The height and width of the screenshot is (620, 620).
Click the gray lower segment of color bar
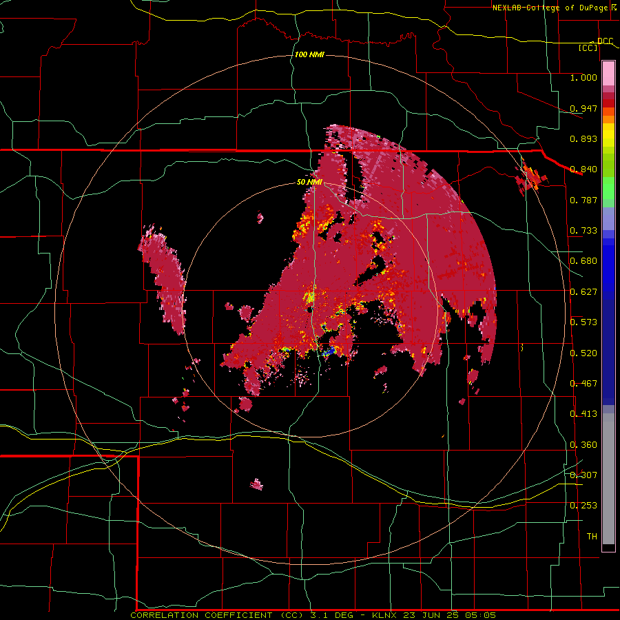pyautogui.click(x=608, y=479)
